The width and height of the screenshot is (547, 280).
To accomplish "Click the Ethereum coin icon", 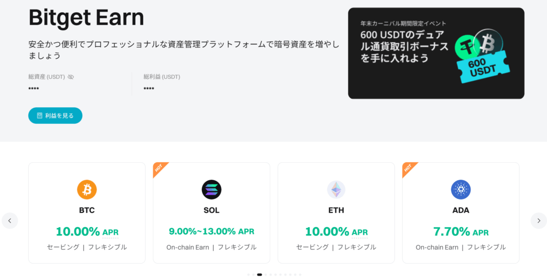I will point(336,189).
